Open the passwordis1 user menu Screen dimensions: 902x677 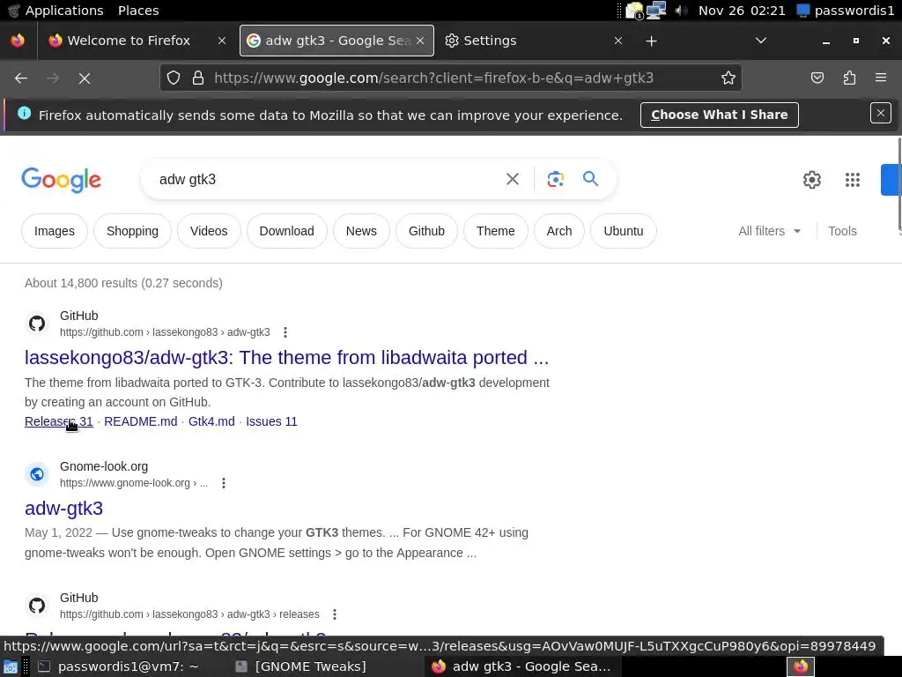pyautogui.click(x=846, y=11)
